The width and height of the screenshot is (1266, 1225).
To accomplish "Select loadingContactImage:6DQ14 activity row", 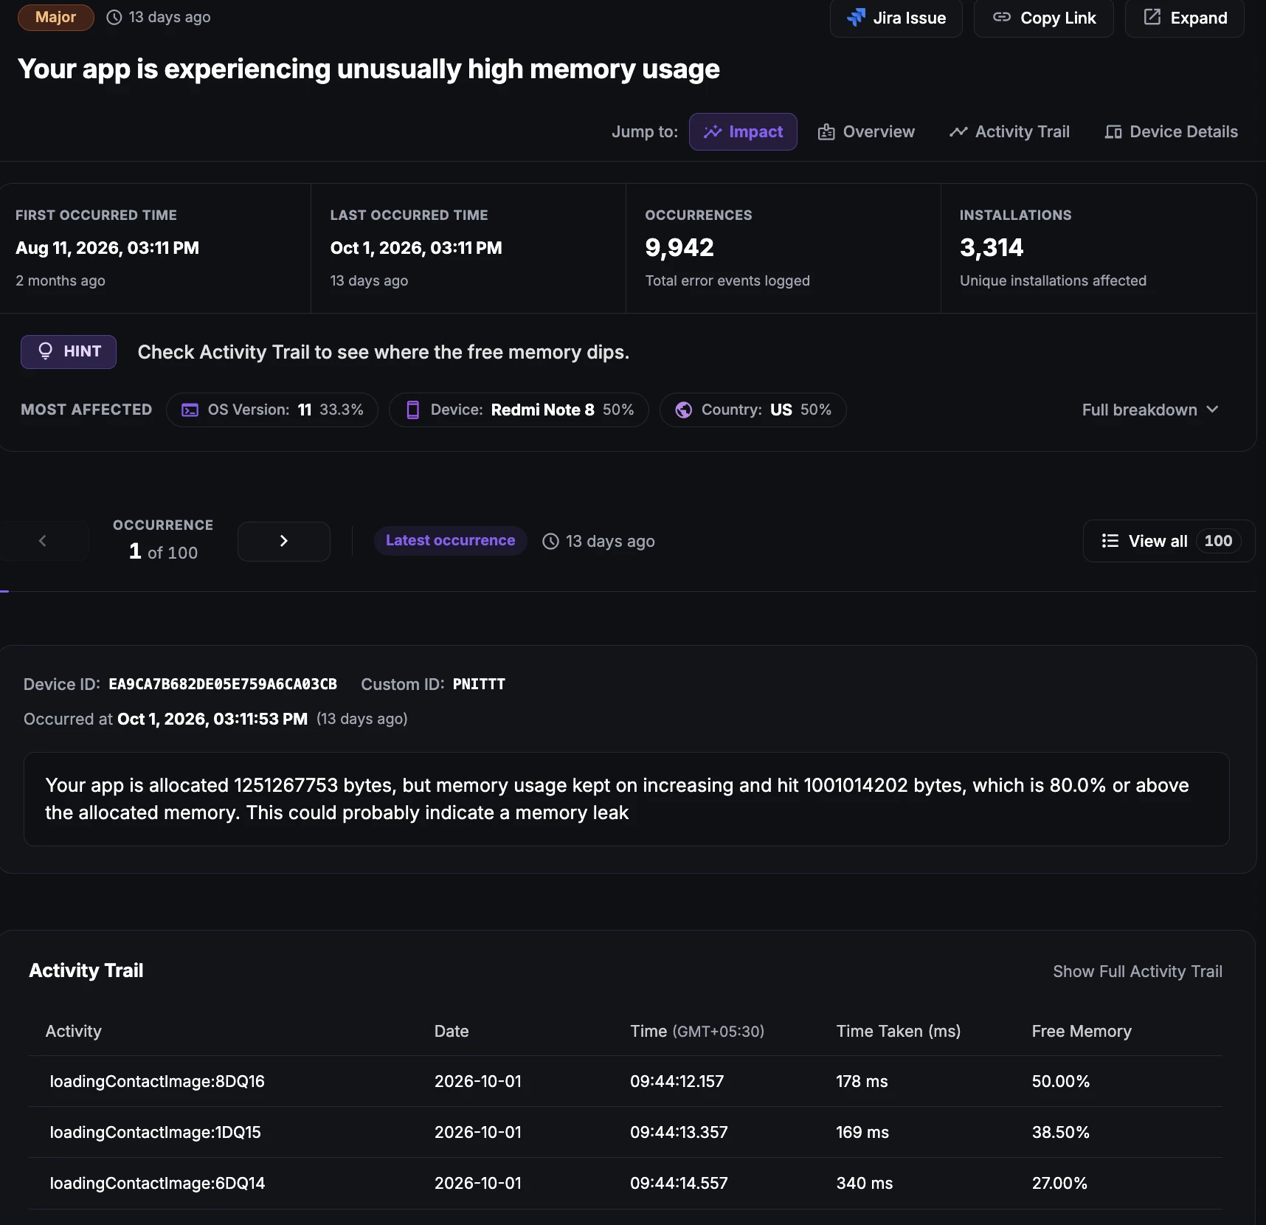I will tap(626, 1183).
